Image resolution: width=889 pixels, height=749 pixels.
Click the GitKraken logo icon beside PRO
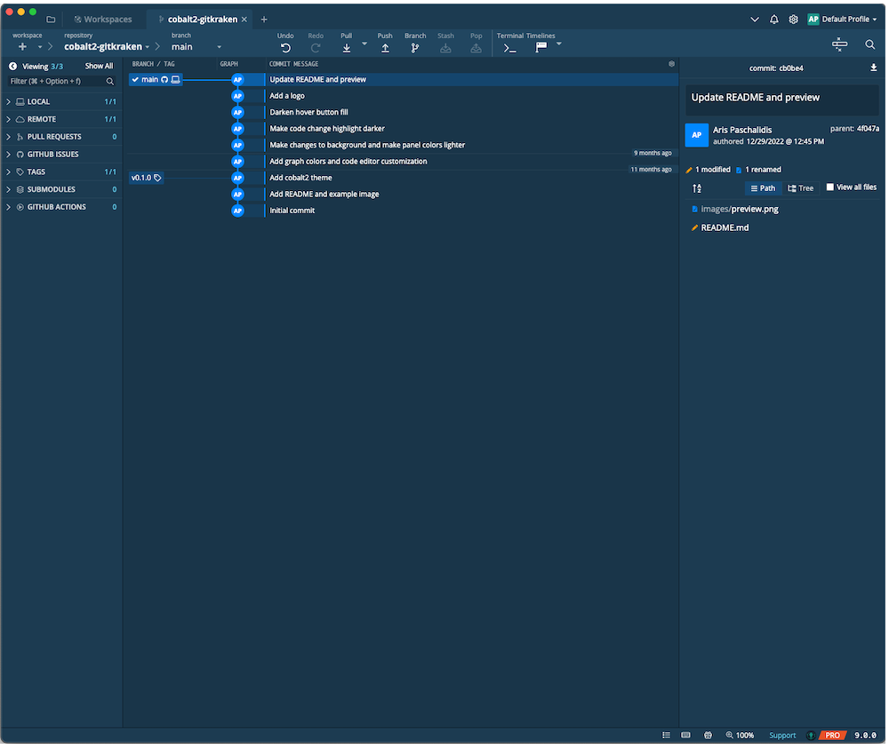(813, 737)
